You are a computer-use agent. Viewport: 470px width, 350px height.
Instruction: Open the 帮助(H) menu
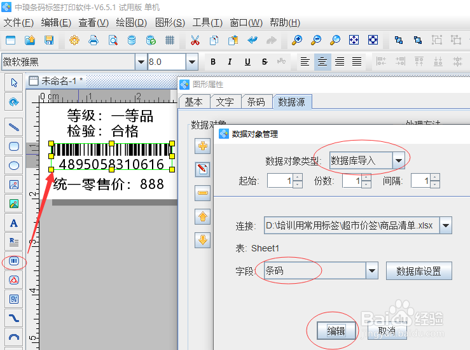pyautogui.click(x=285, y=22)
